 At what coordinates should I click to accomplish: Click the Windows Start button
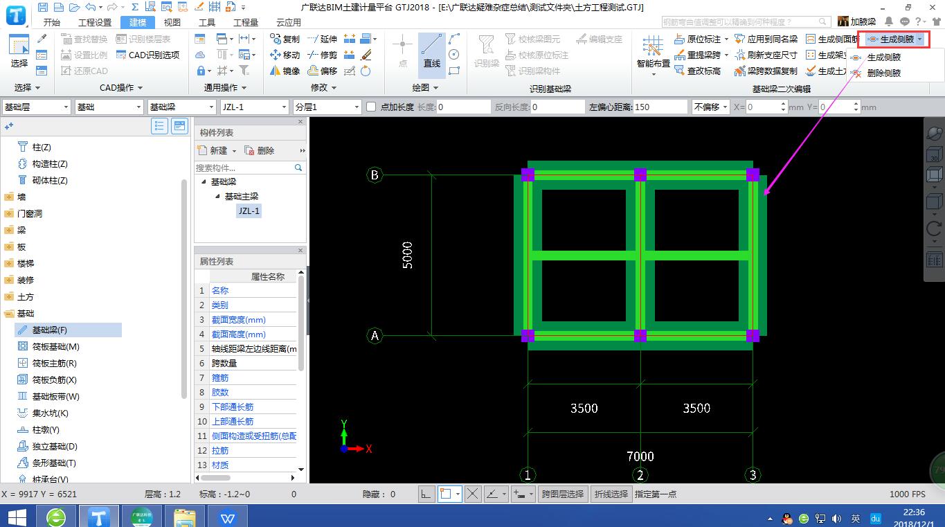pyautogui.click(x=17, y=517)
